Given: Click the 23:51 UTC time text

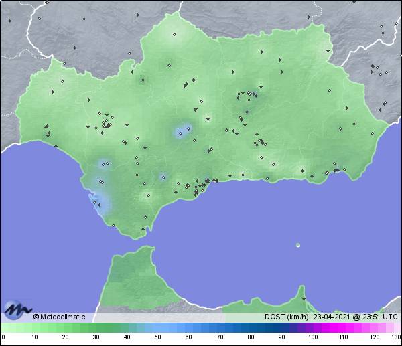Looking at the screenshot, I should [x=380, y=317].
